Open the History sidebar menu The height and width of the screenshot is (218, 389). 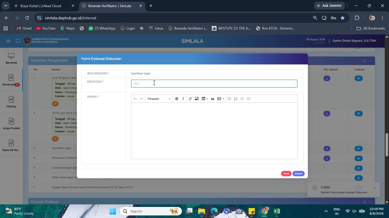[11, 102]
